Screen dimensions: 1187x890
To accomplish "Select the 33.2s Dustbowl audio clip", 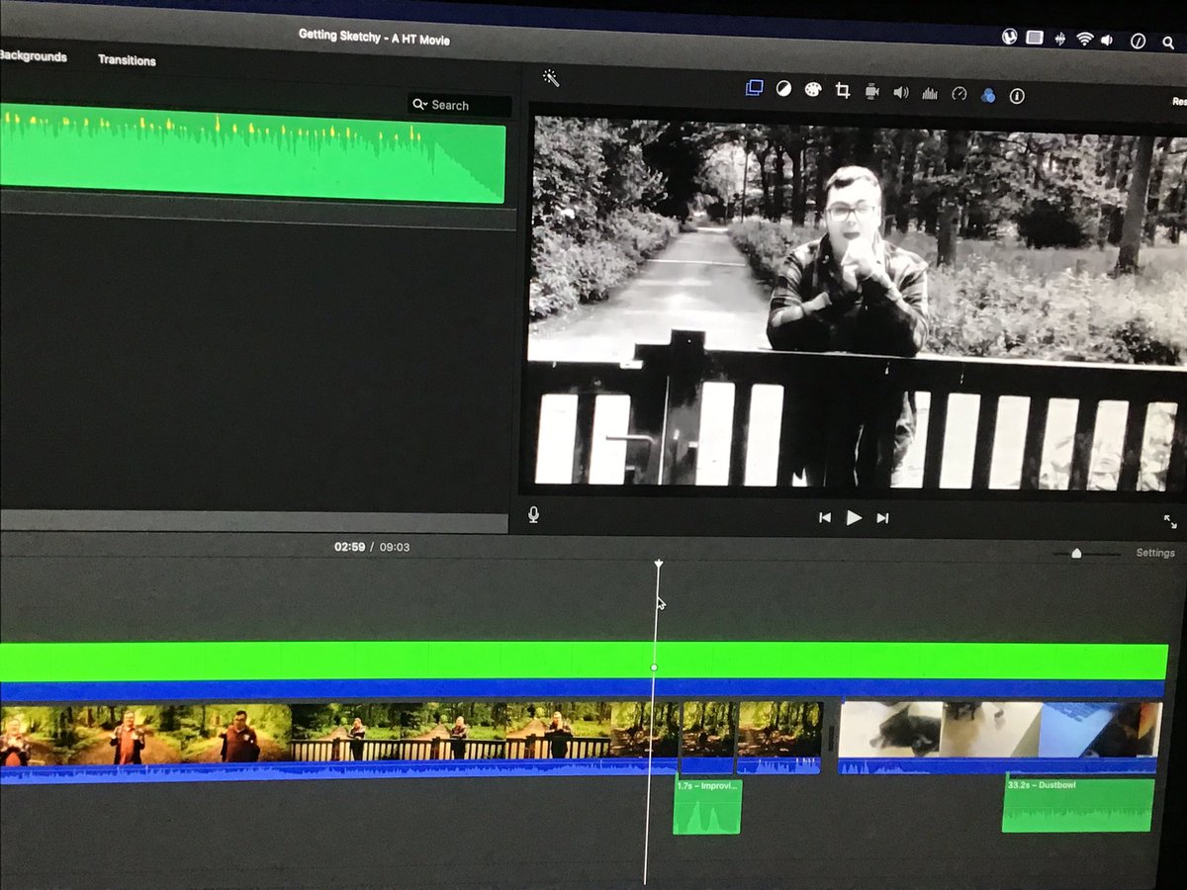I will 1078,805.
